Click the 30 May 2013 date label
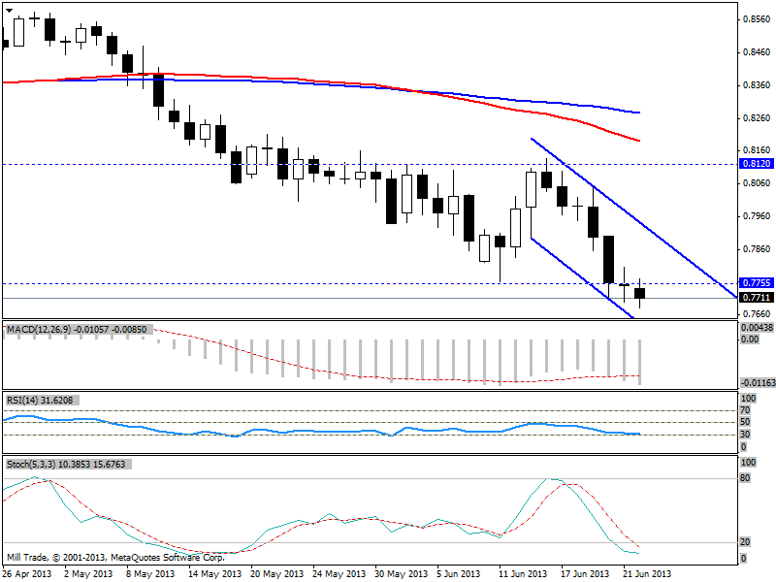The height and width of the screenshot is (582, 776). point(401,574)
